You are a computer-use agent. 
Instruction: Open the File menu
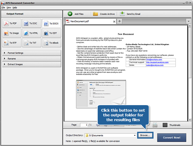tap(3, 8)
